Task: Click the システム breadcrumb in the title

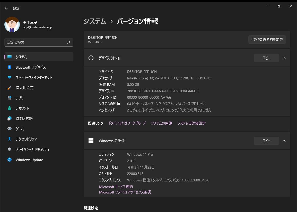Action: tap(95, 21)
